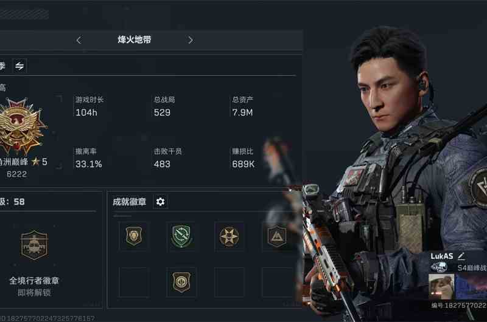Open the player avatar thumbnail
The width and height of the screenshot is (487, 322).
(441, 287)
